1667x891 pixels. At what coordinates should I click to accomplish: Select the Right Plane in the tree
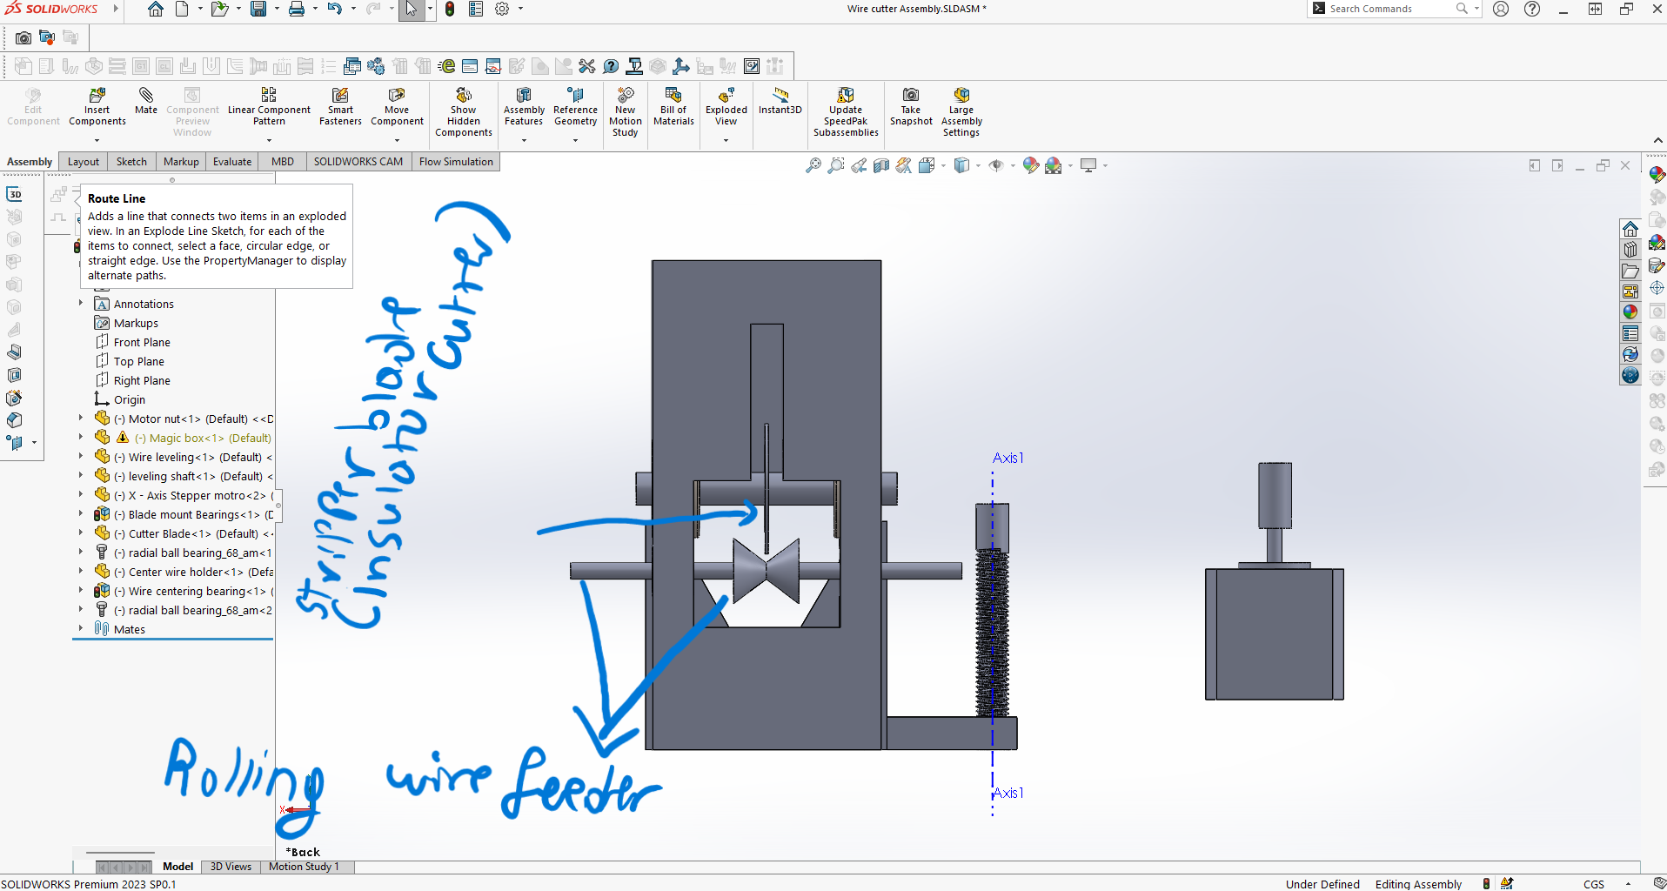point(142,381)
